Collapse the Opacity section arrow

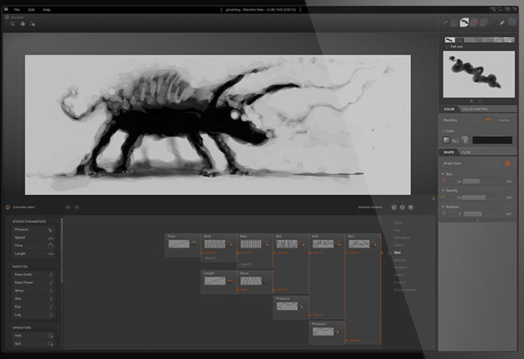click(x=443, y=190)
